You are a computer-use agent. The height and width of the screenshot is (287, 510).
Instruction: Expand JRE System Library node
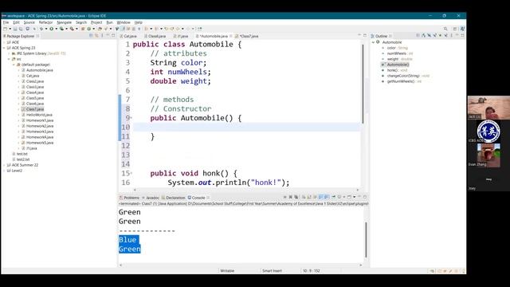coord(9,53)
